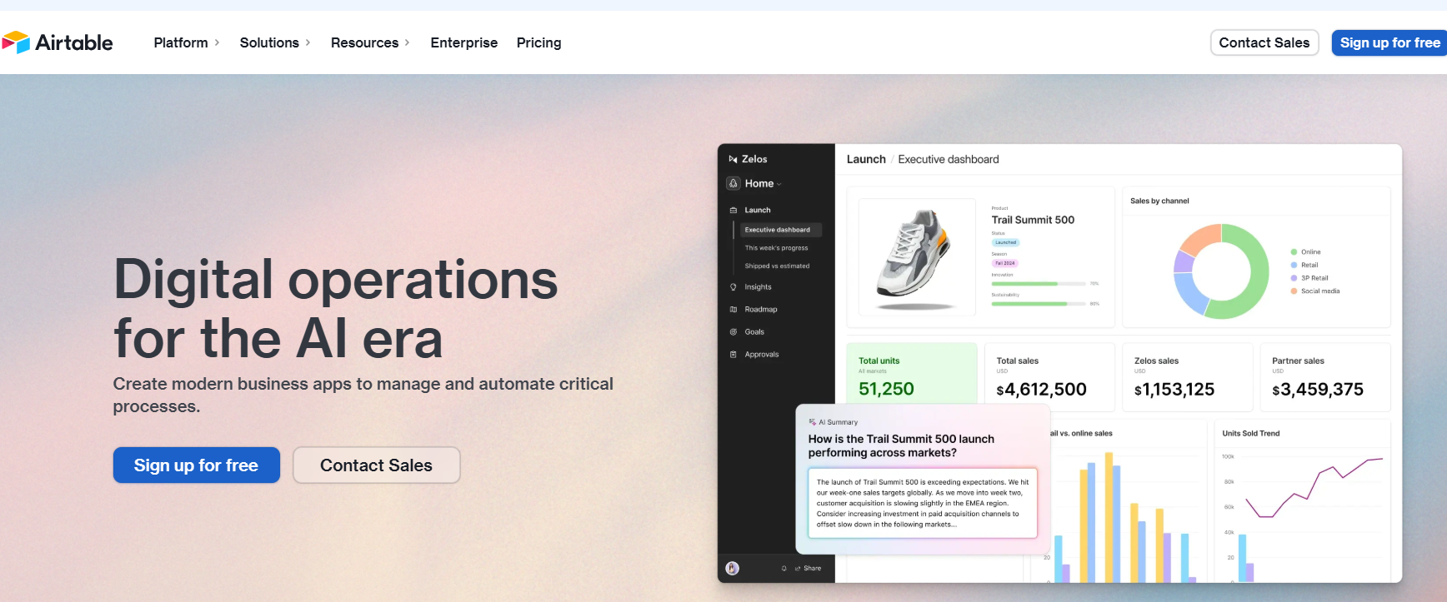Click the user avatar in the sidebar footer
The width and height of the screenshot is (1447, 602).
coord(733,568)
